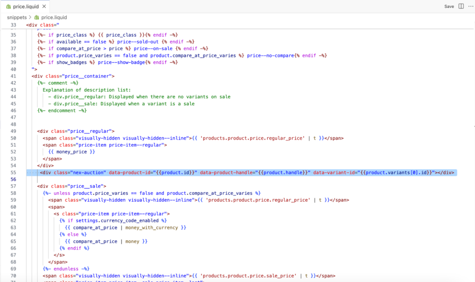Toggle the split editor layout icon
Viewport: 475px width, 282px height.
461,6
